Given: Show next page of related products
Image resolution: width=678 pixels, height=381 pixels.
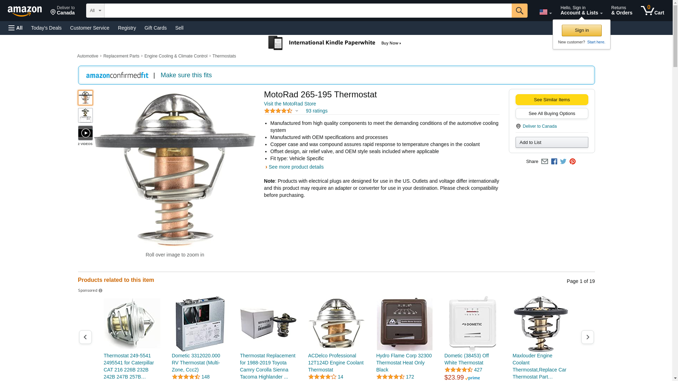Looking at the screenshot, I should [x=587, y=337].
